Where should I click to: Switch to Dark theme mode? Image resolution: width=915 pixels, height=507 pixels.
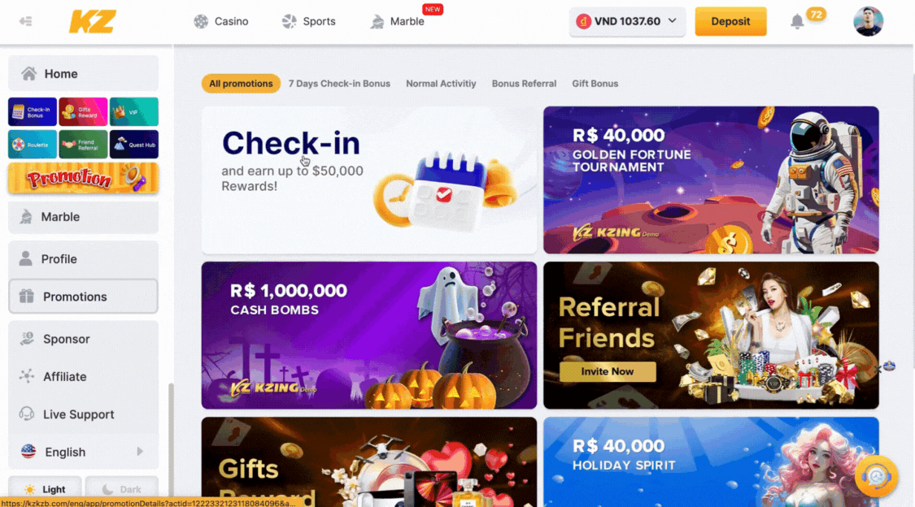pyautogui.click(x=121, y=489)
